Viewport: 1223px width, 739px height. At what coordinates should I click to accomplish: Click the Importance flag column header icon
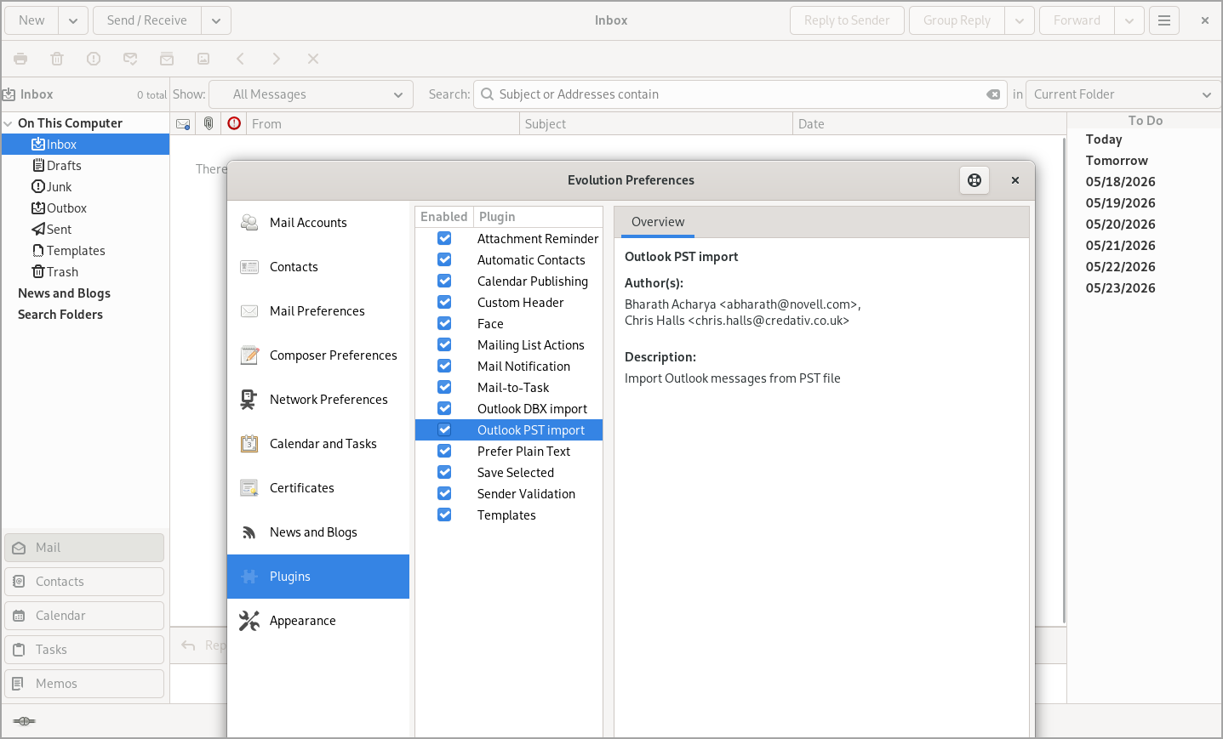coord(234,124)
